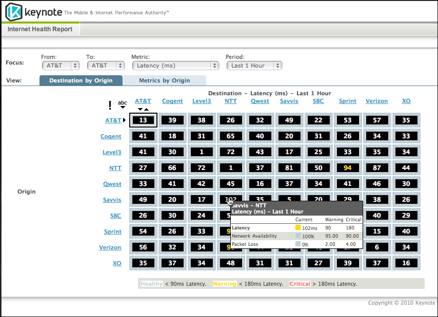438x317 pixels.
Task: Select the Level3 to Level3 cell showing 1
Action: tap(202, 152)
